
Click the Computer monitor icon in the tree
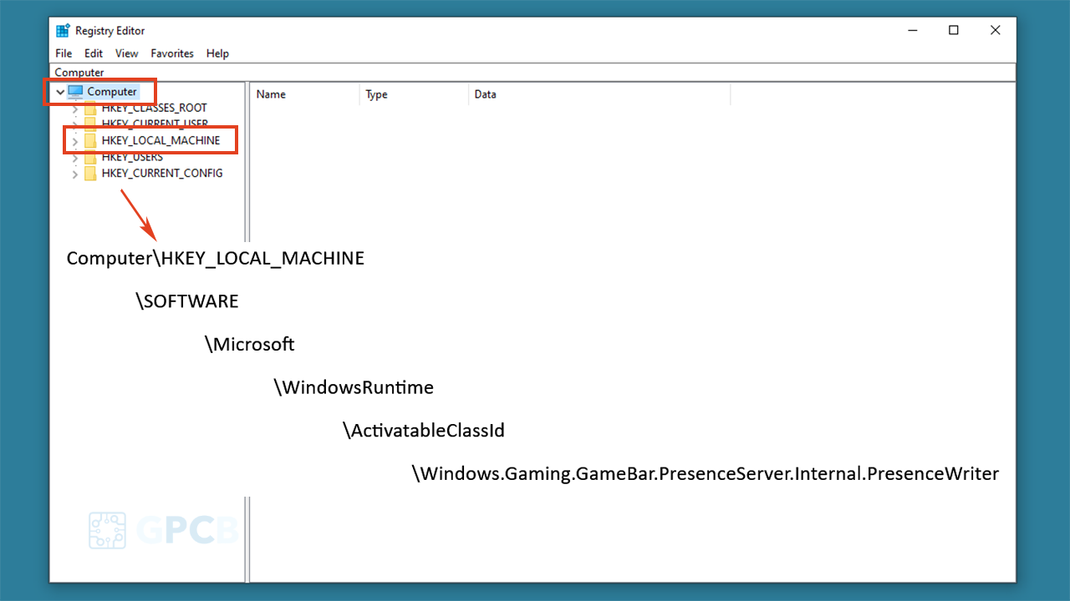pyautogui.click(x=76, y=92)
